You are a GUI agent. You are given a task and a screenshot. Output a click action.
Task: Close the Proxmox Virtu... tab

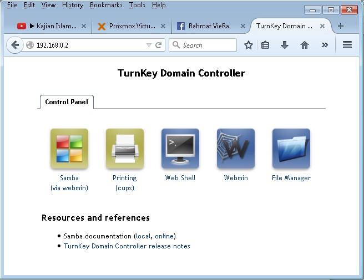click(x=163, y=26)
